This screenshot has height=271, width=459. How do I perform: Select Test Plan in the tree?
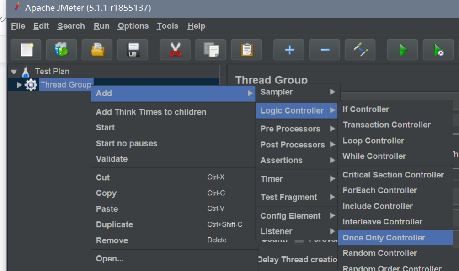tap(52, 72)
